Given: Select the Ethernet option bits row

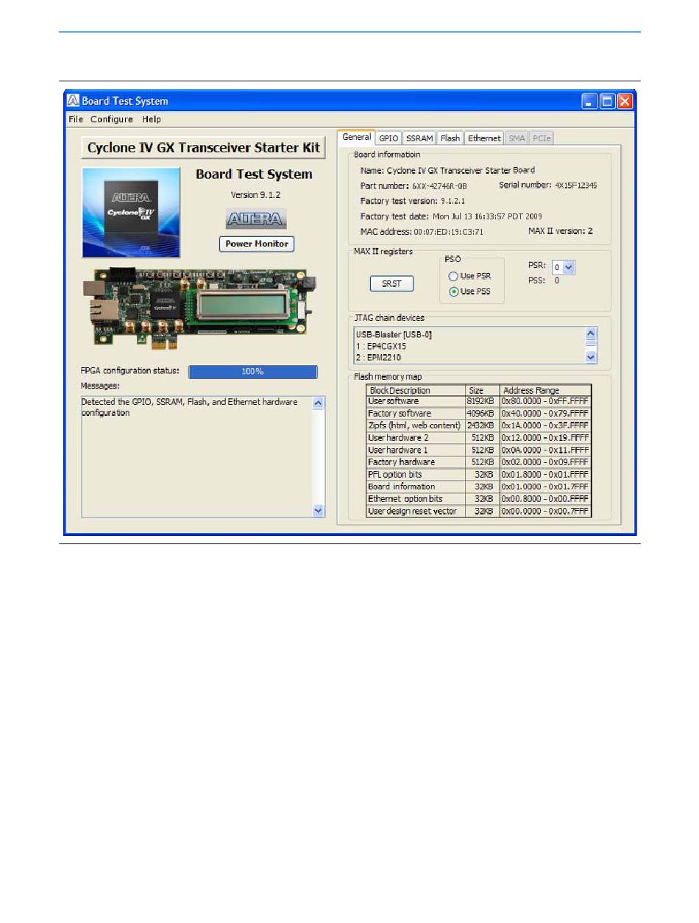Looking at the screenshot, I should pos(478,499).
